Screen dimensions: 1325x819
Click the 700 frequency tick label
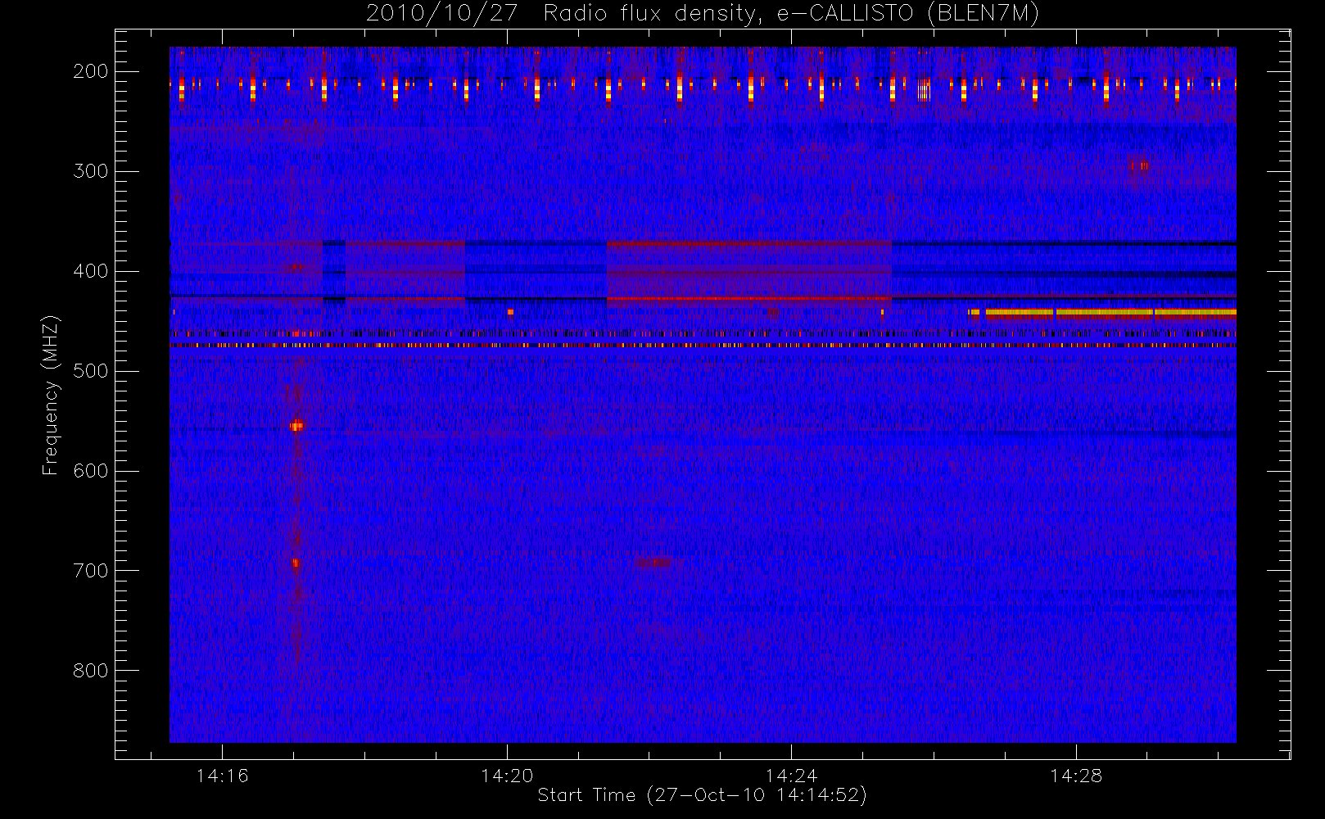(91, 571)
